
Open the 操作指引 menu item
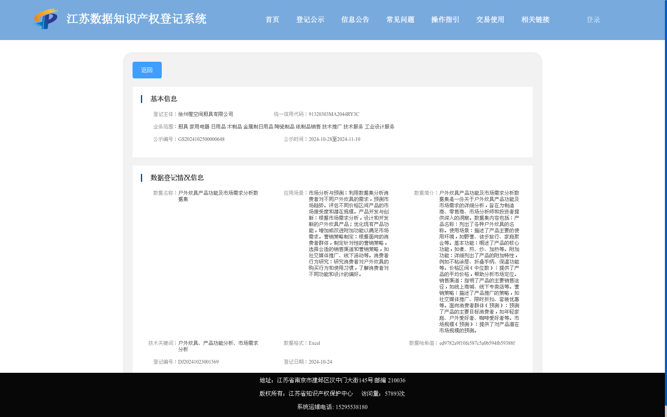click(445, 20)
